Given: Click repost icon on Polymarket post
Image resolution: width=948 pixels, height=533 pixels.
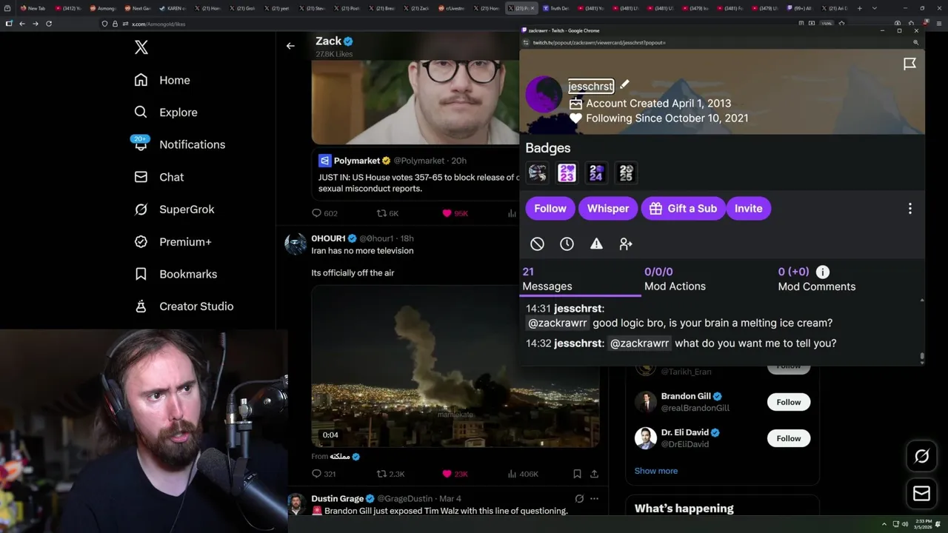Looking at the screenshot, I should coord(381,213).
